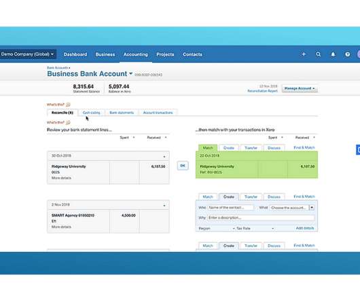
Task: Click the help icon beside top What's this
Action: 68,105
